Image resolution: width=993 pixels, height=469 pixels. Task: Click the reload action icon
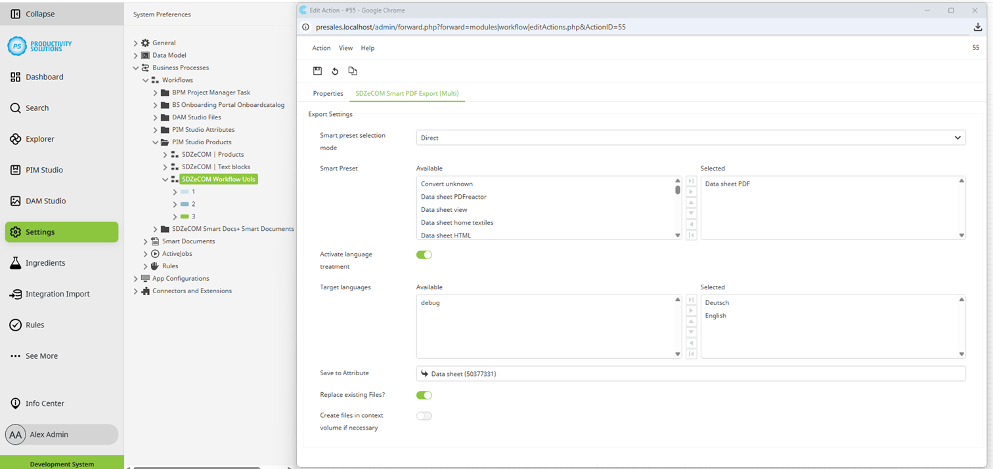coord(335,71)
